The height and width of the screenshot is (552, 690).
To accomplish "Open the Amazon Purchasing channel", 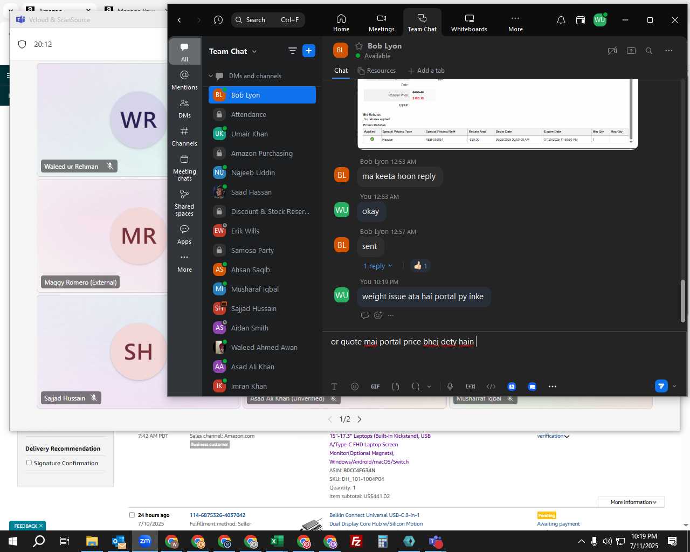I will 262,153.
